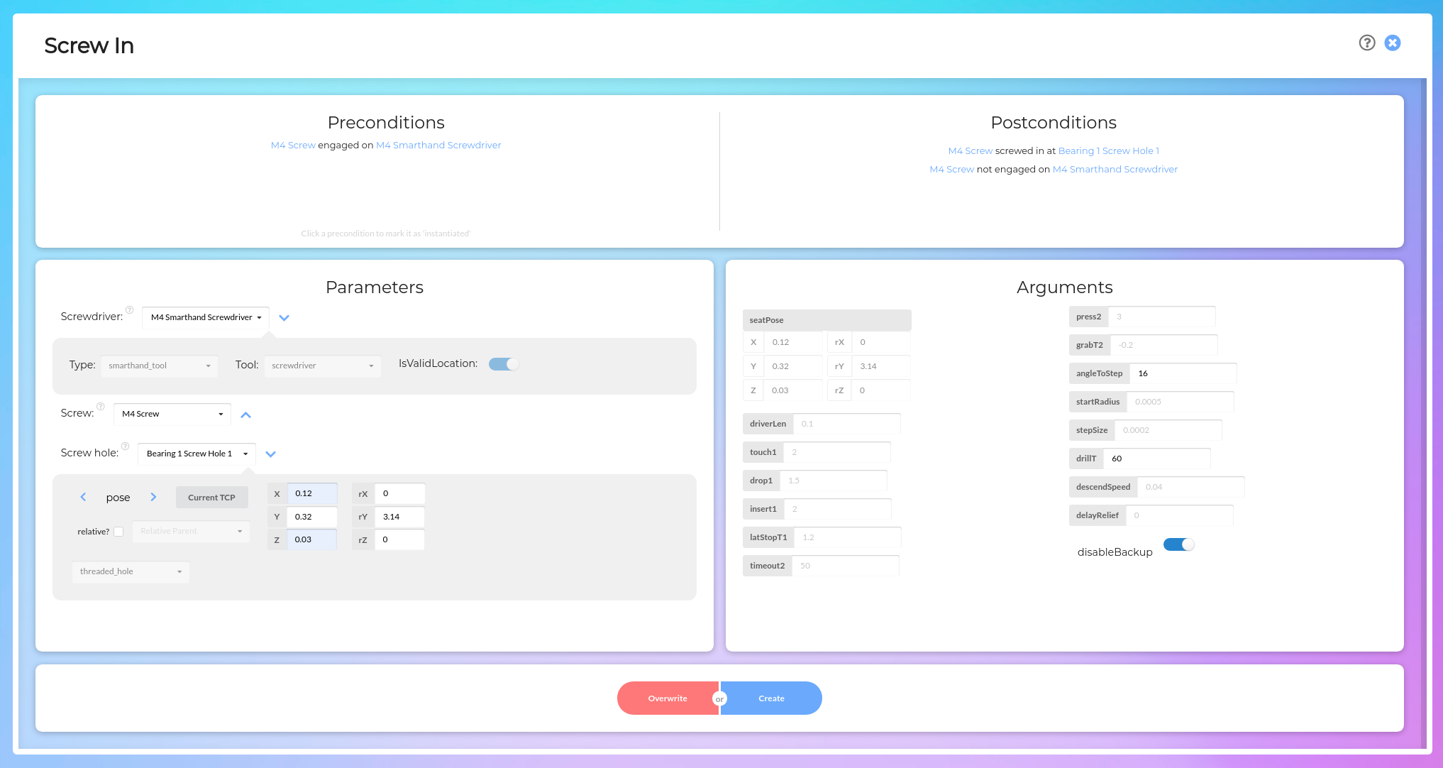The height and width of the screenshot is (768, 1443).
Task: Open the help question mark icon
Action: click(1366, 43)
